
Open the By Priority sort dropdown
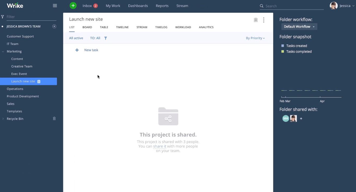pyautogui.click(x=255, y=38)
